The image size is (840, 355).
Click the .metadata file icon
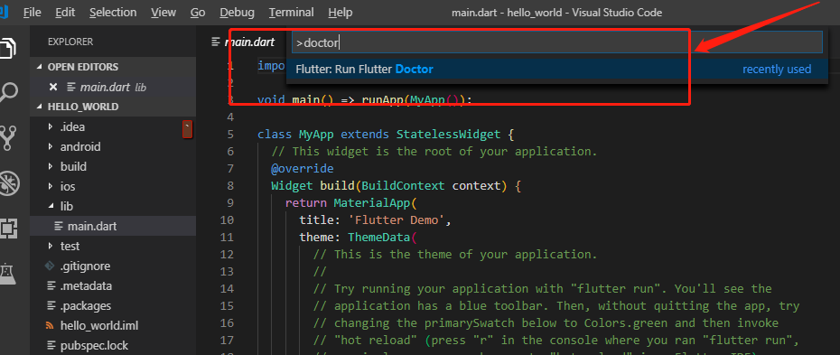(x=51, y=286)
